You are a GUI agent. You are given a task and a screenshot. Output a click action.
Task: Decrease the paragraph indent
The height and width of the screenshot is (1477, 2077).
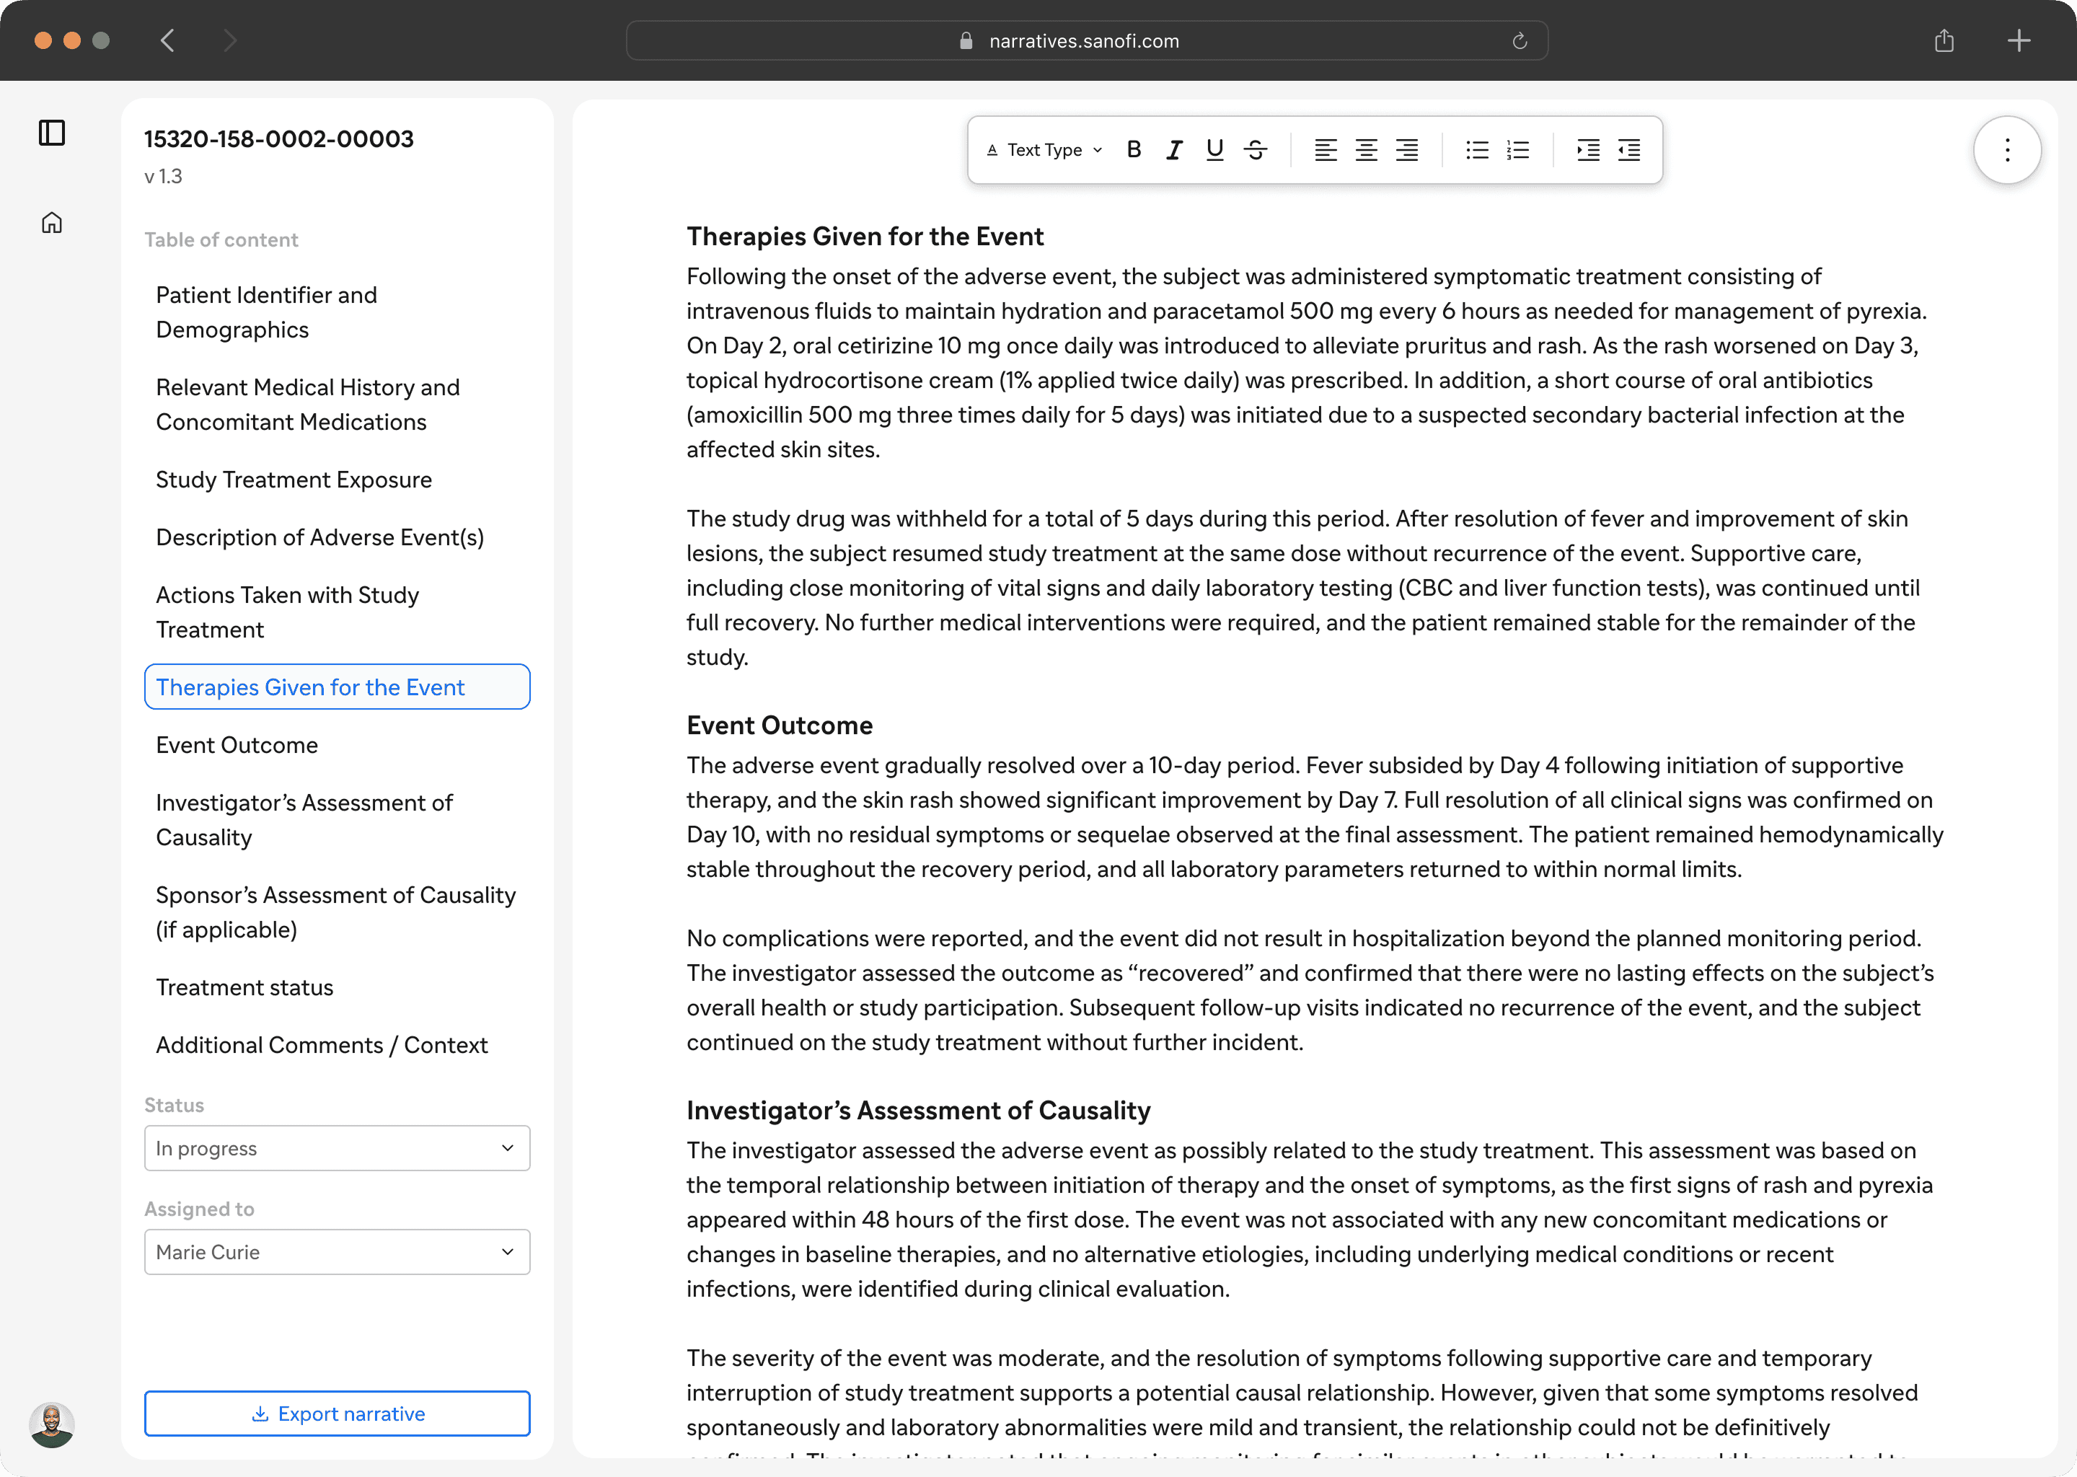click(1628, 150)
